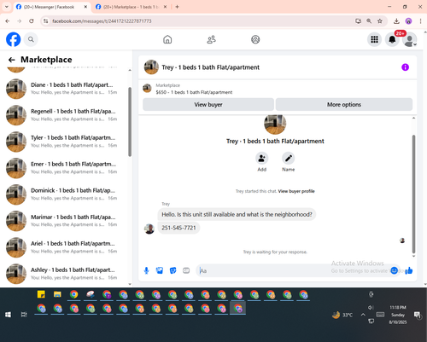Open the Windows Task View button
This screenshot has width=427, height=342.
(24, 315)
